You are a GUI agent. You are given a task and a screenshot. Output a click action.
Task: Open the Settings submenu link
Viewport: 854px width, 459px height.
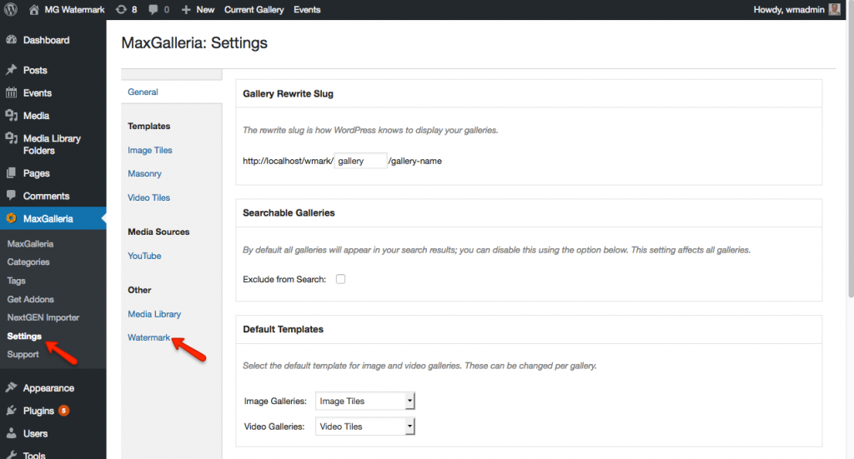[24, 336]
